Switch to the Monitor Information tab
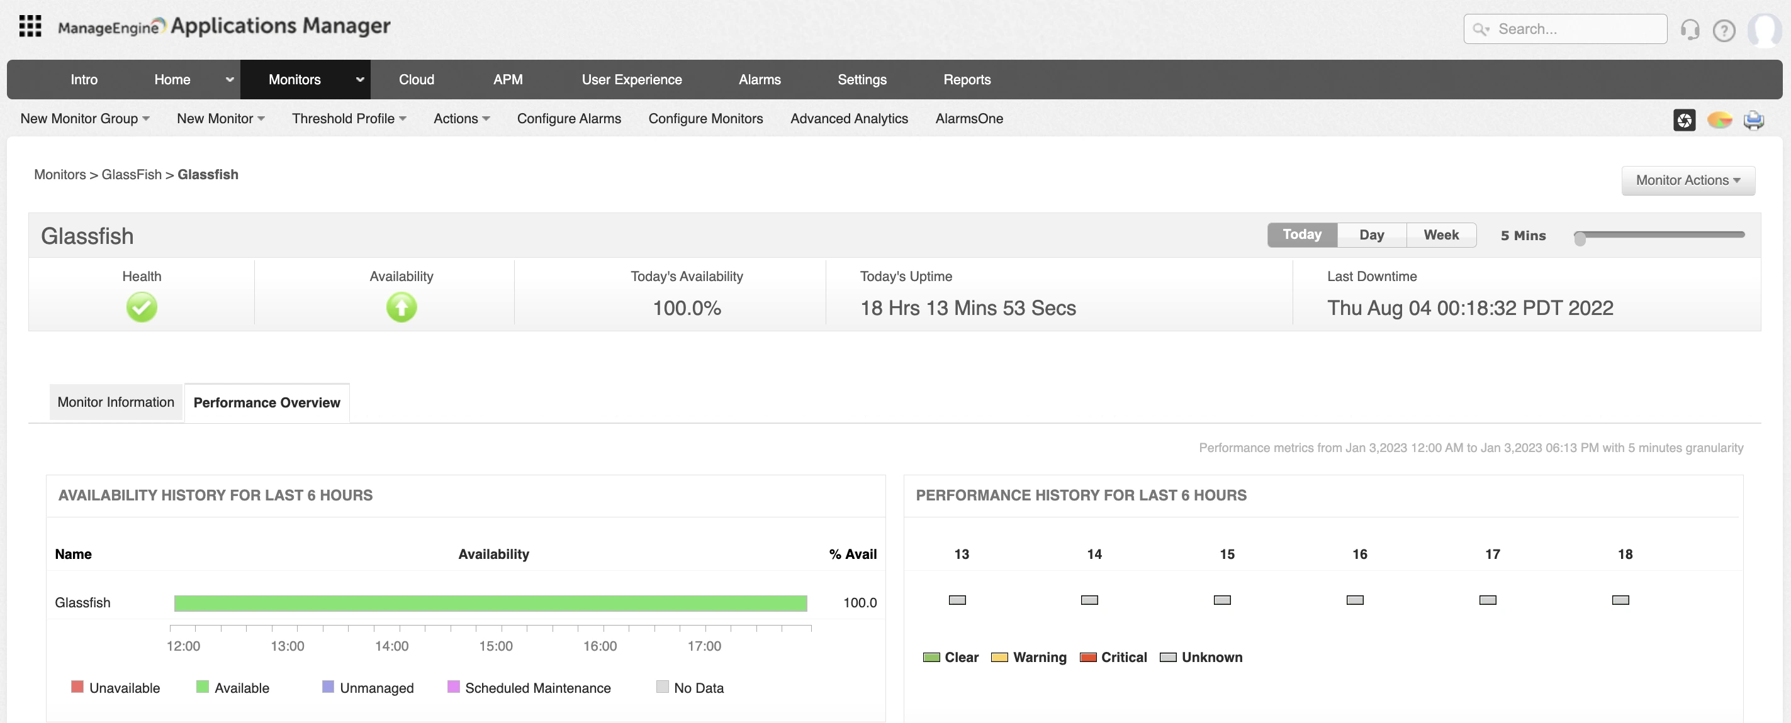The height and width of the screenshot is (723, 1791). [x=115, y=402]
